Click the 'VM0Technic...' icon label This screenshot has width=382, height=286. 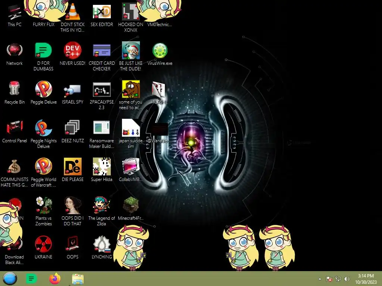click(160, 24)
